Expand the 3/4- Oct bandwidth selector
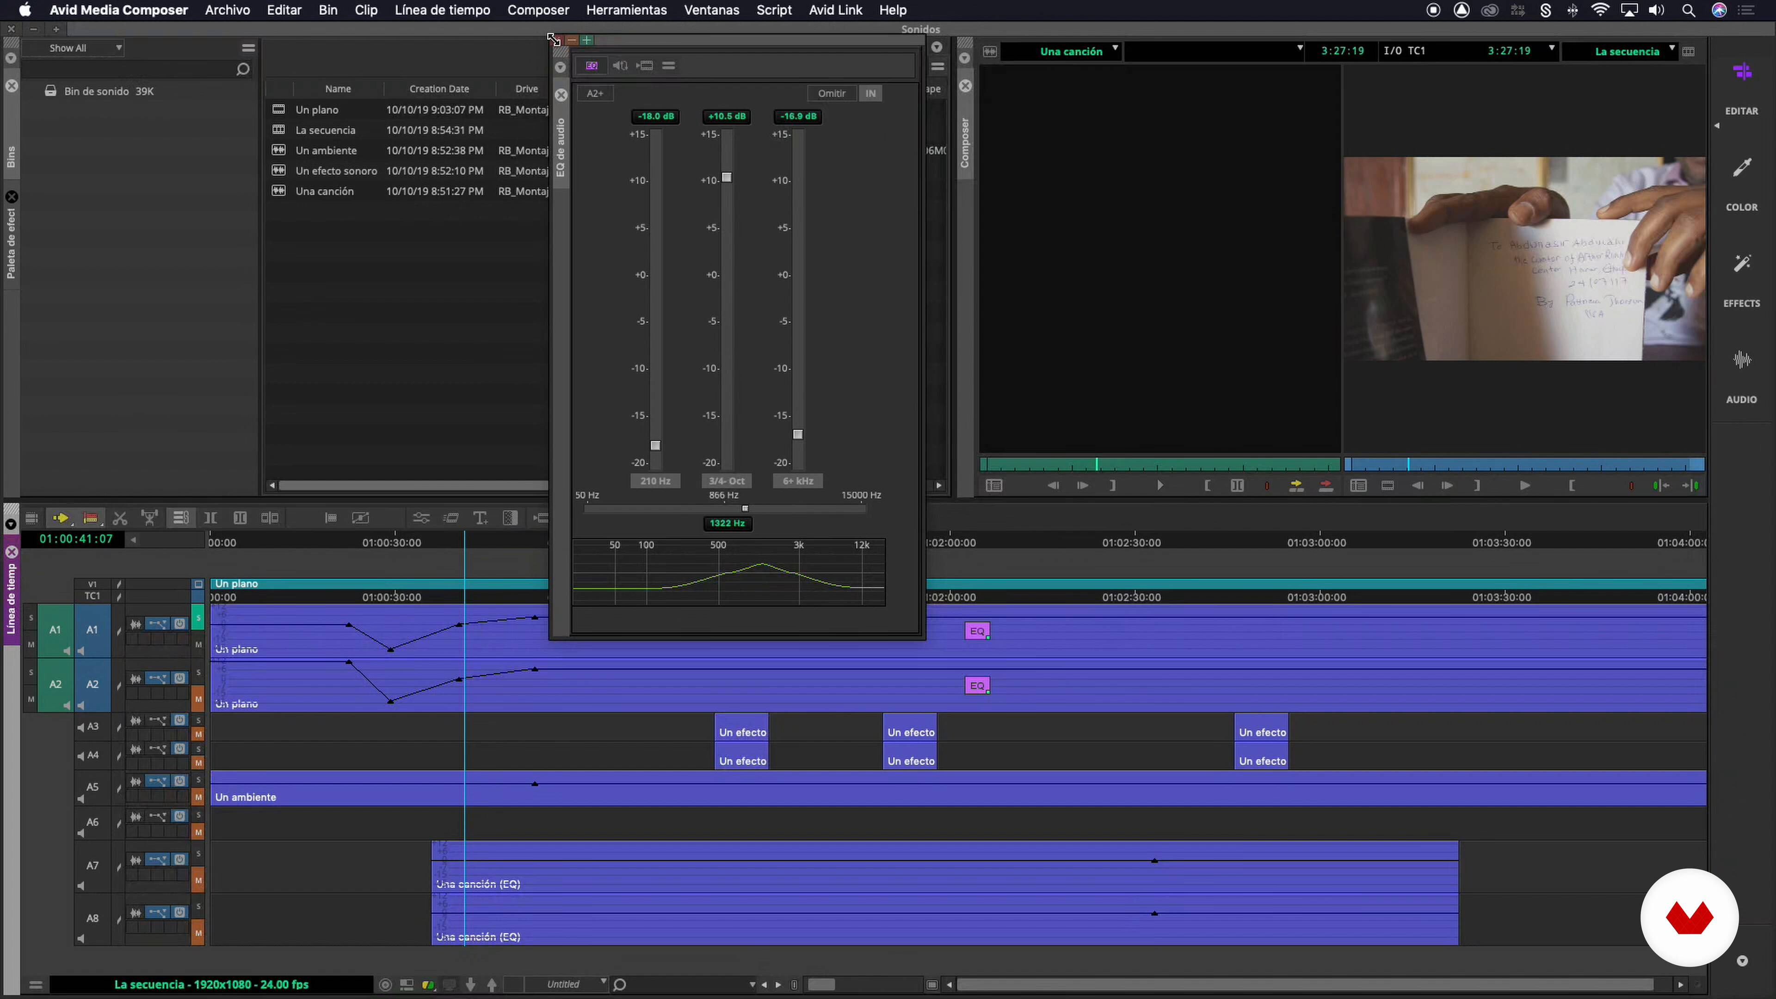 click(x=727, y=481)
